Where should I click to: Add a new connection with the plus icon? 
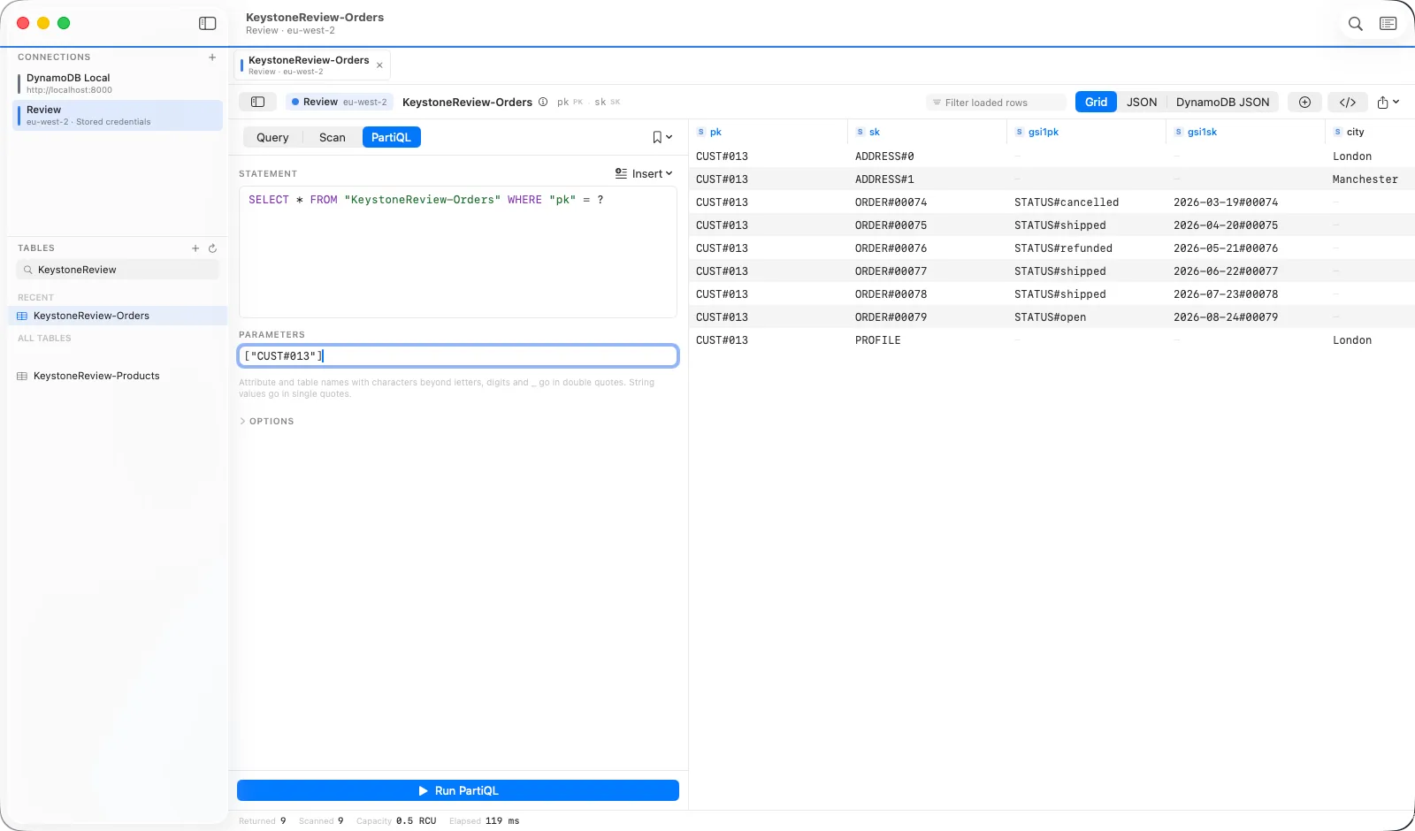coord(212,57)
